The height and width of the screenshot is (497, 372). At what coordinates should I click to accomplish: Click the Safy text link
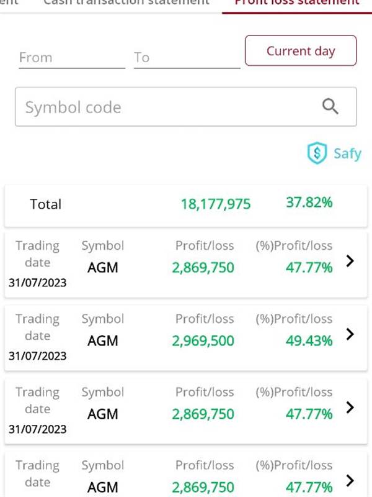click(347, 153)
